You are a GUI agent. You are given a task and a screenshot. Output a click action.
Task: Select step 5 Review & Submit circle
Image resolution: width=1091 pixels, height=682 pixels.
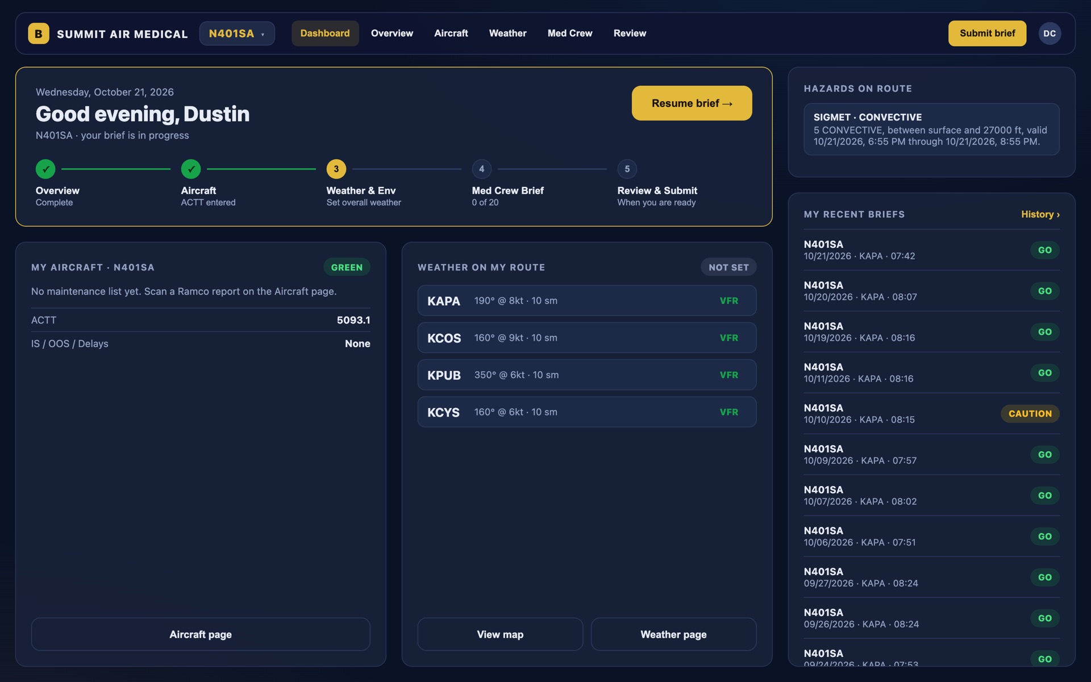627,169
